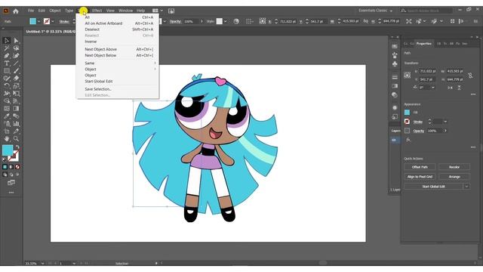This screenshot has height=272, width=483.
Task: Select the Rectangle tool
Action: tap(7, 71)
